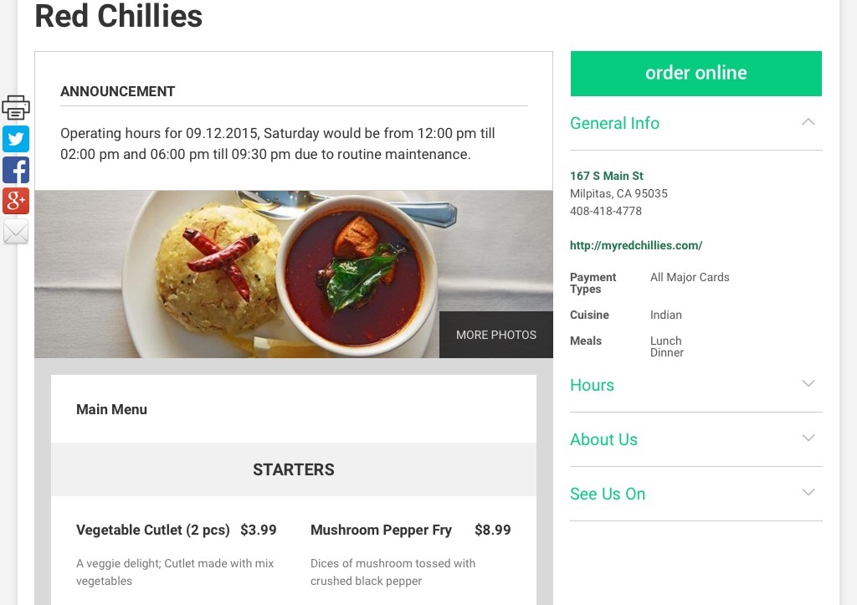
Task: Email this page via envelope icon
Action: 16,232
